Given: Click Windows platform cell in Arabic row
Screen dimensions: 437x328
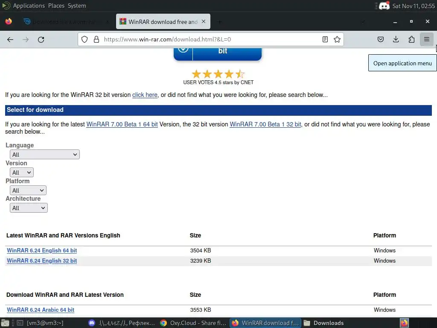Looking at the screenshot, I should (385, 310).
